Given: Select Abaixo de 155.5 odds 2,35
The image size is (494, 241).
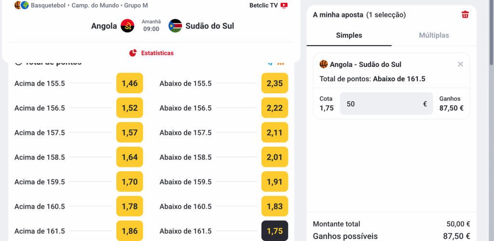Looking at the screenshot, I should 274,83.
